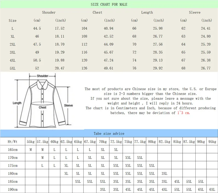Select the "42.52" chest inch value
218x193 pixels.
coord(108,36)
